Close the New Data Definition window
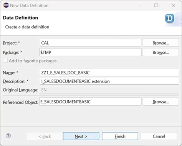 pyautogui.click(x=173, y=5)
